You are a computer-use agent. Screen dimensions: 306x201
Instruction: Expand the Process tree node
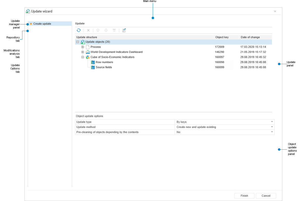point(82,47)
